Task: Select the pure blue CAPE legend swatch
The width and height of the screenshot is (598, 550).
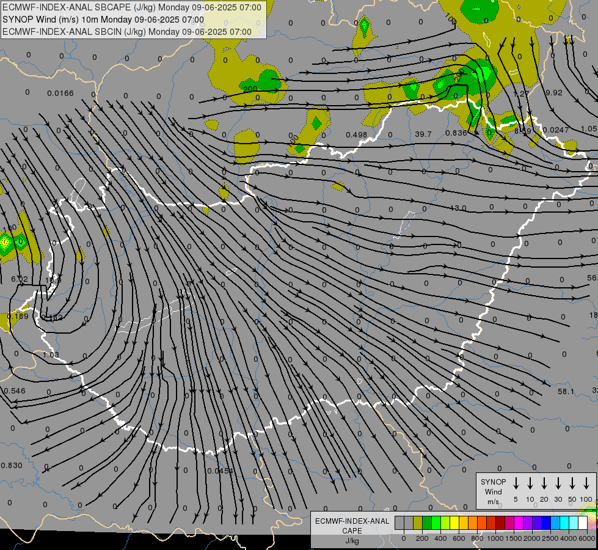Action: (546, 523)
